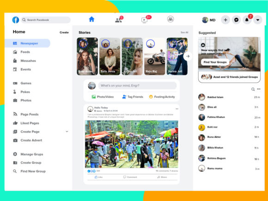
Task: Open the Groups icon in top bar
Action: pyautogui.click(x=170, y=19)
